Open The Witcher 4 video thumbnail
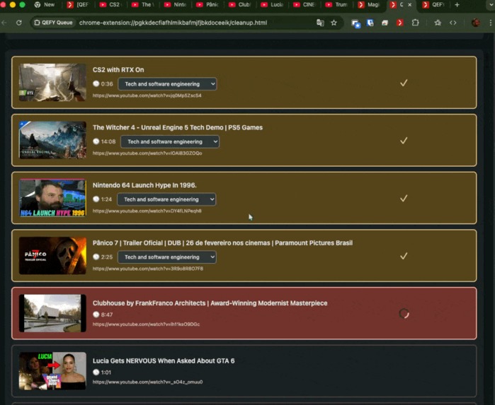 [x=52, y=140]
